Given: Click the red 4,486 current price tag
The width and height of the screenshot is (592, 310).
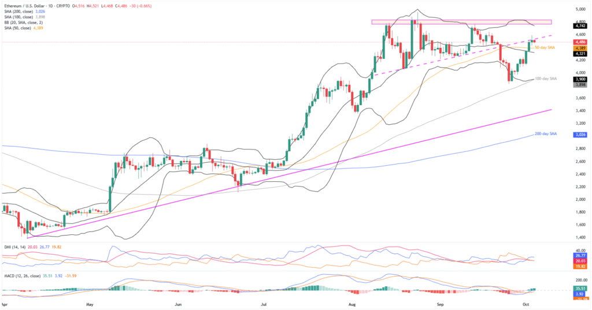Looking at the screenshot, I should pyautogui.click(x=580, y=42).
